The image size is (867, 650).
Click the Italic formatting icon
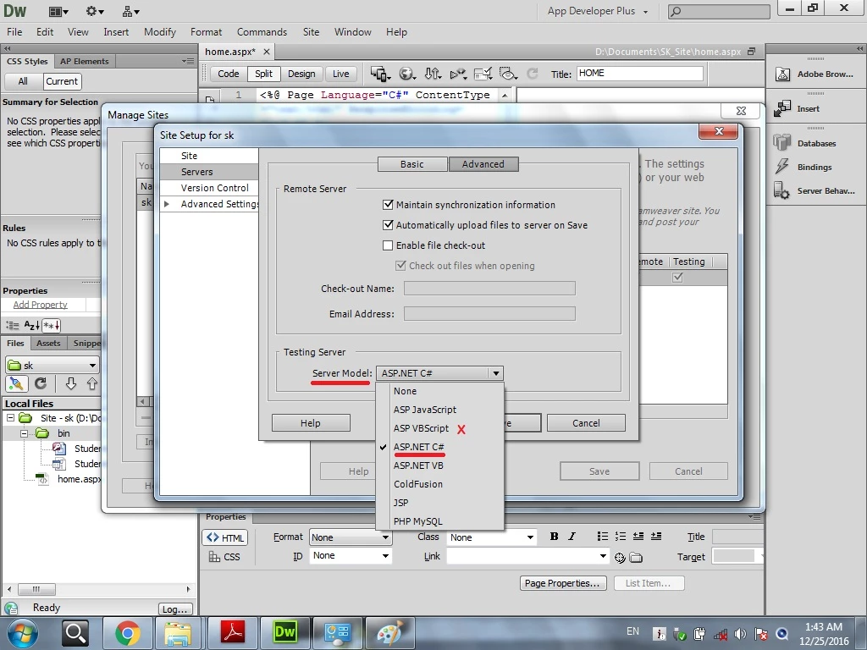[x=572, y=536]
